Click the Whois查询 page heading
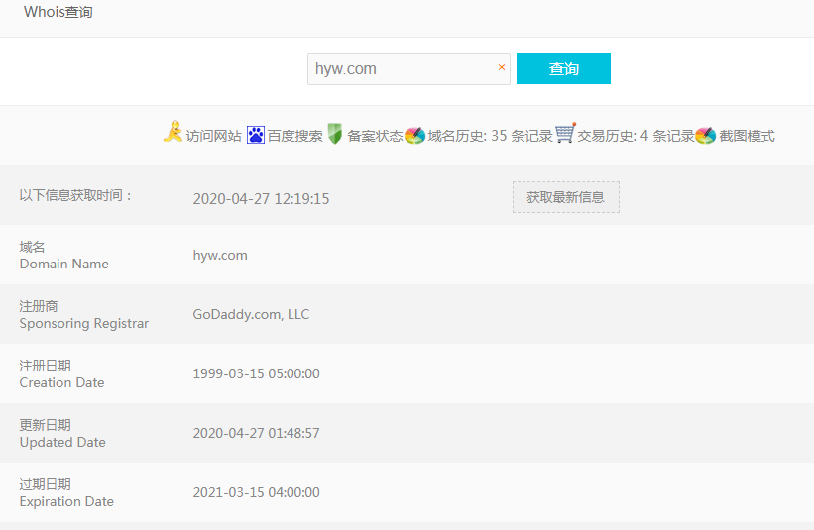The width and height of the screenshot is (814, 530). click(x=58, y=13)
